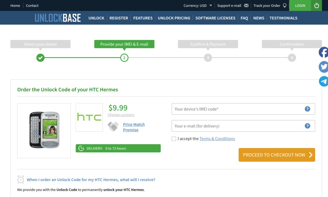Click the HTC brand logo
Image resolution: width=328 pixels, height=197 pixels.
click(x=89, y=117)
